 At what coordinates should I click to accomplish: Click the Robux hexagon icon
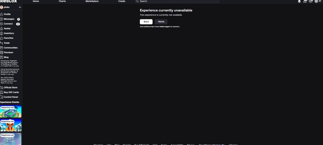tap(316, 1)
